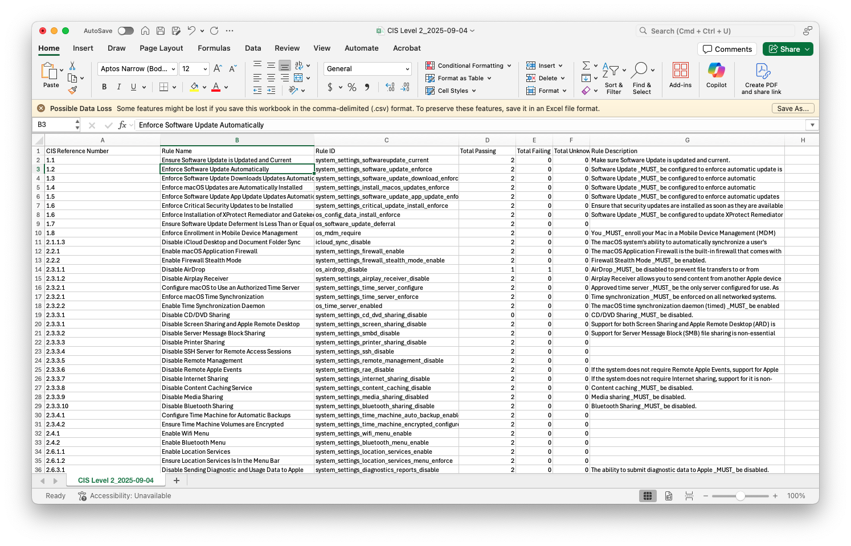Switch to the Review tab
851x546 pixels.
287,48
